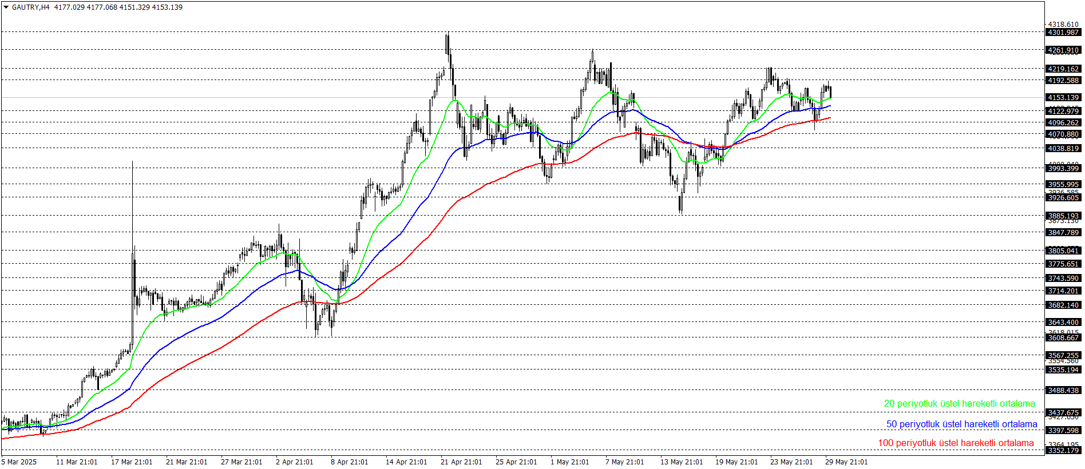The height and width of the screenshot is (469, 1085).
Task: Click the 3352.179 price level label
Action: coord(1063,451)
